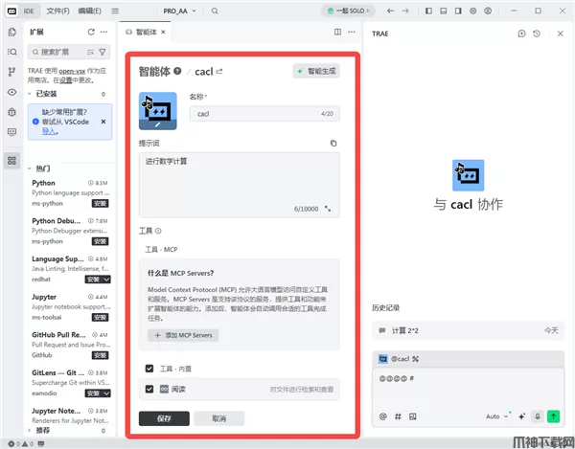575x449 pixels.
Task: Open the Source Control branch icon
Action: point(12,72)
